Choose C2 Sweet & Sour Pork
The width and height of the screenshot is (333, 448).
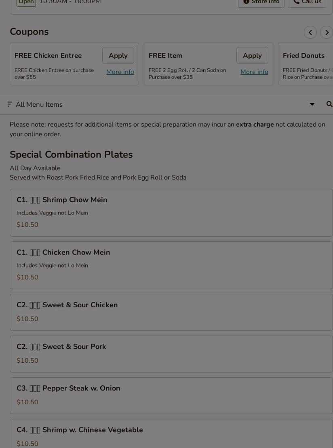[x=171, y=354]
